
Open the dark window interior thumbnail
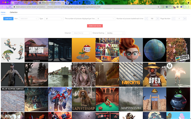point(60,50)
